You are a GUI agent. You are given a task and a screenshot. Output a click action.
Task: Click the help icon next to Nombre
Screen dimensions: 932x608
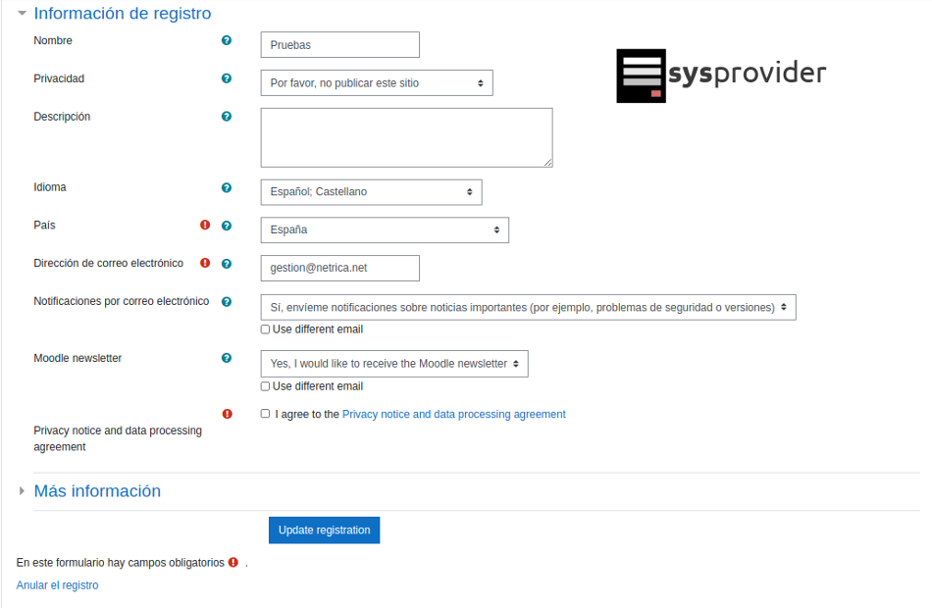click(227, 40)
